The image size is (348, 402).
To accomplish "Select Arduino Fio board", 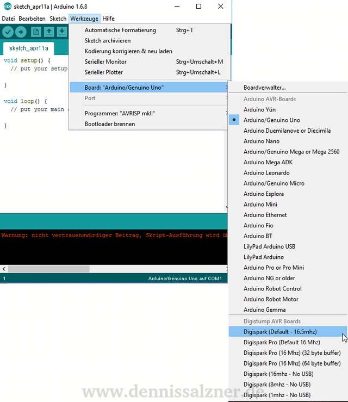I will [288, 225].
